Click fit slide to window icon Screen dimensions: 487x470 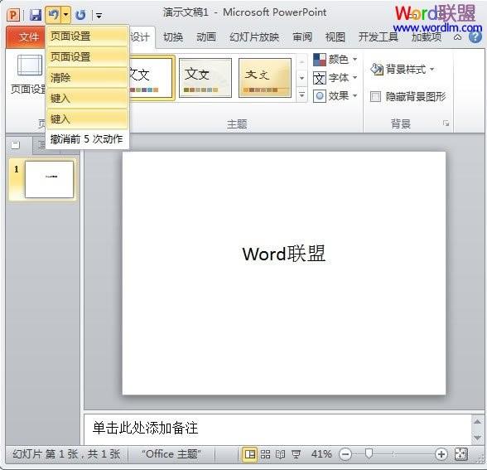(460, 454)
